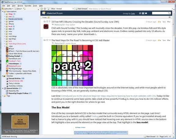Switch to full article view icon

point(146,13)
